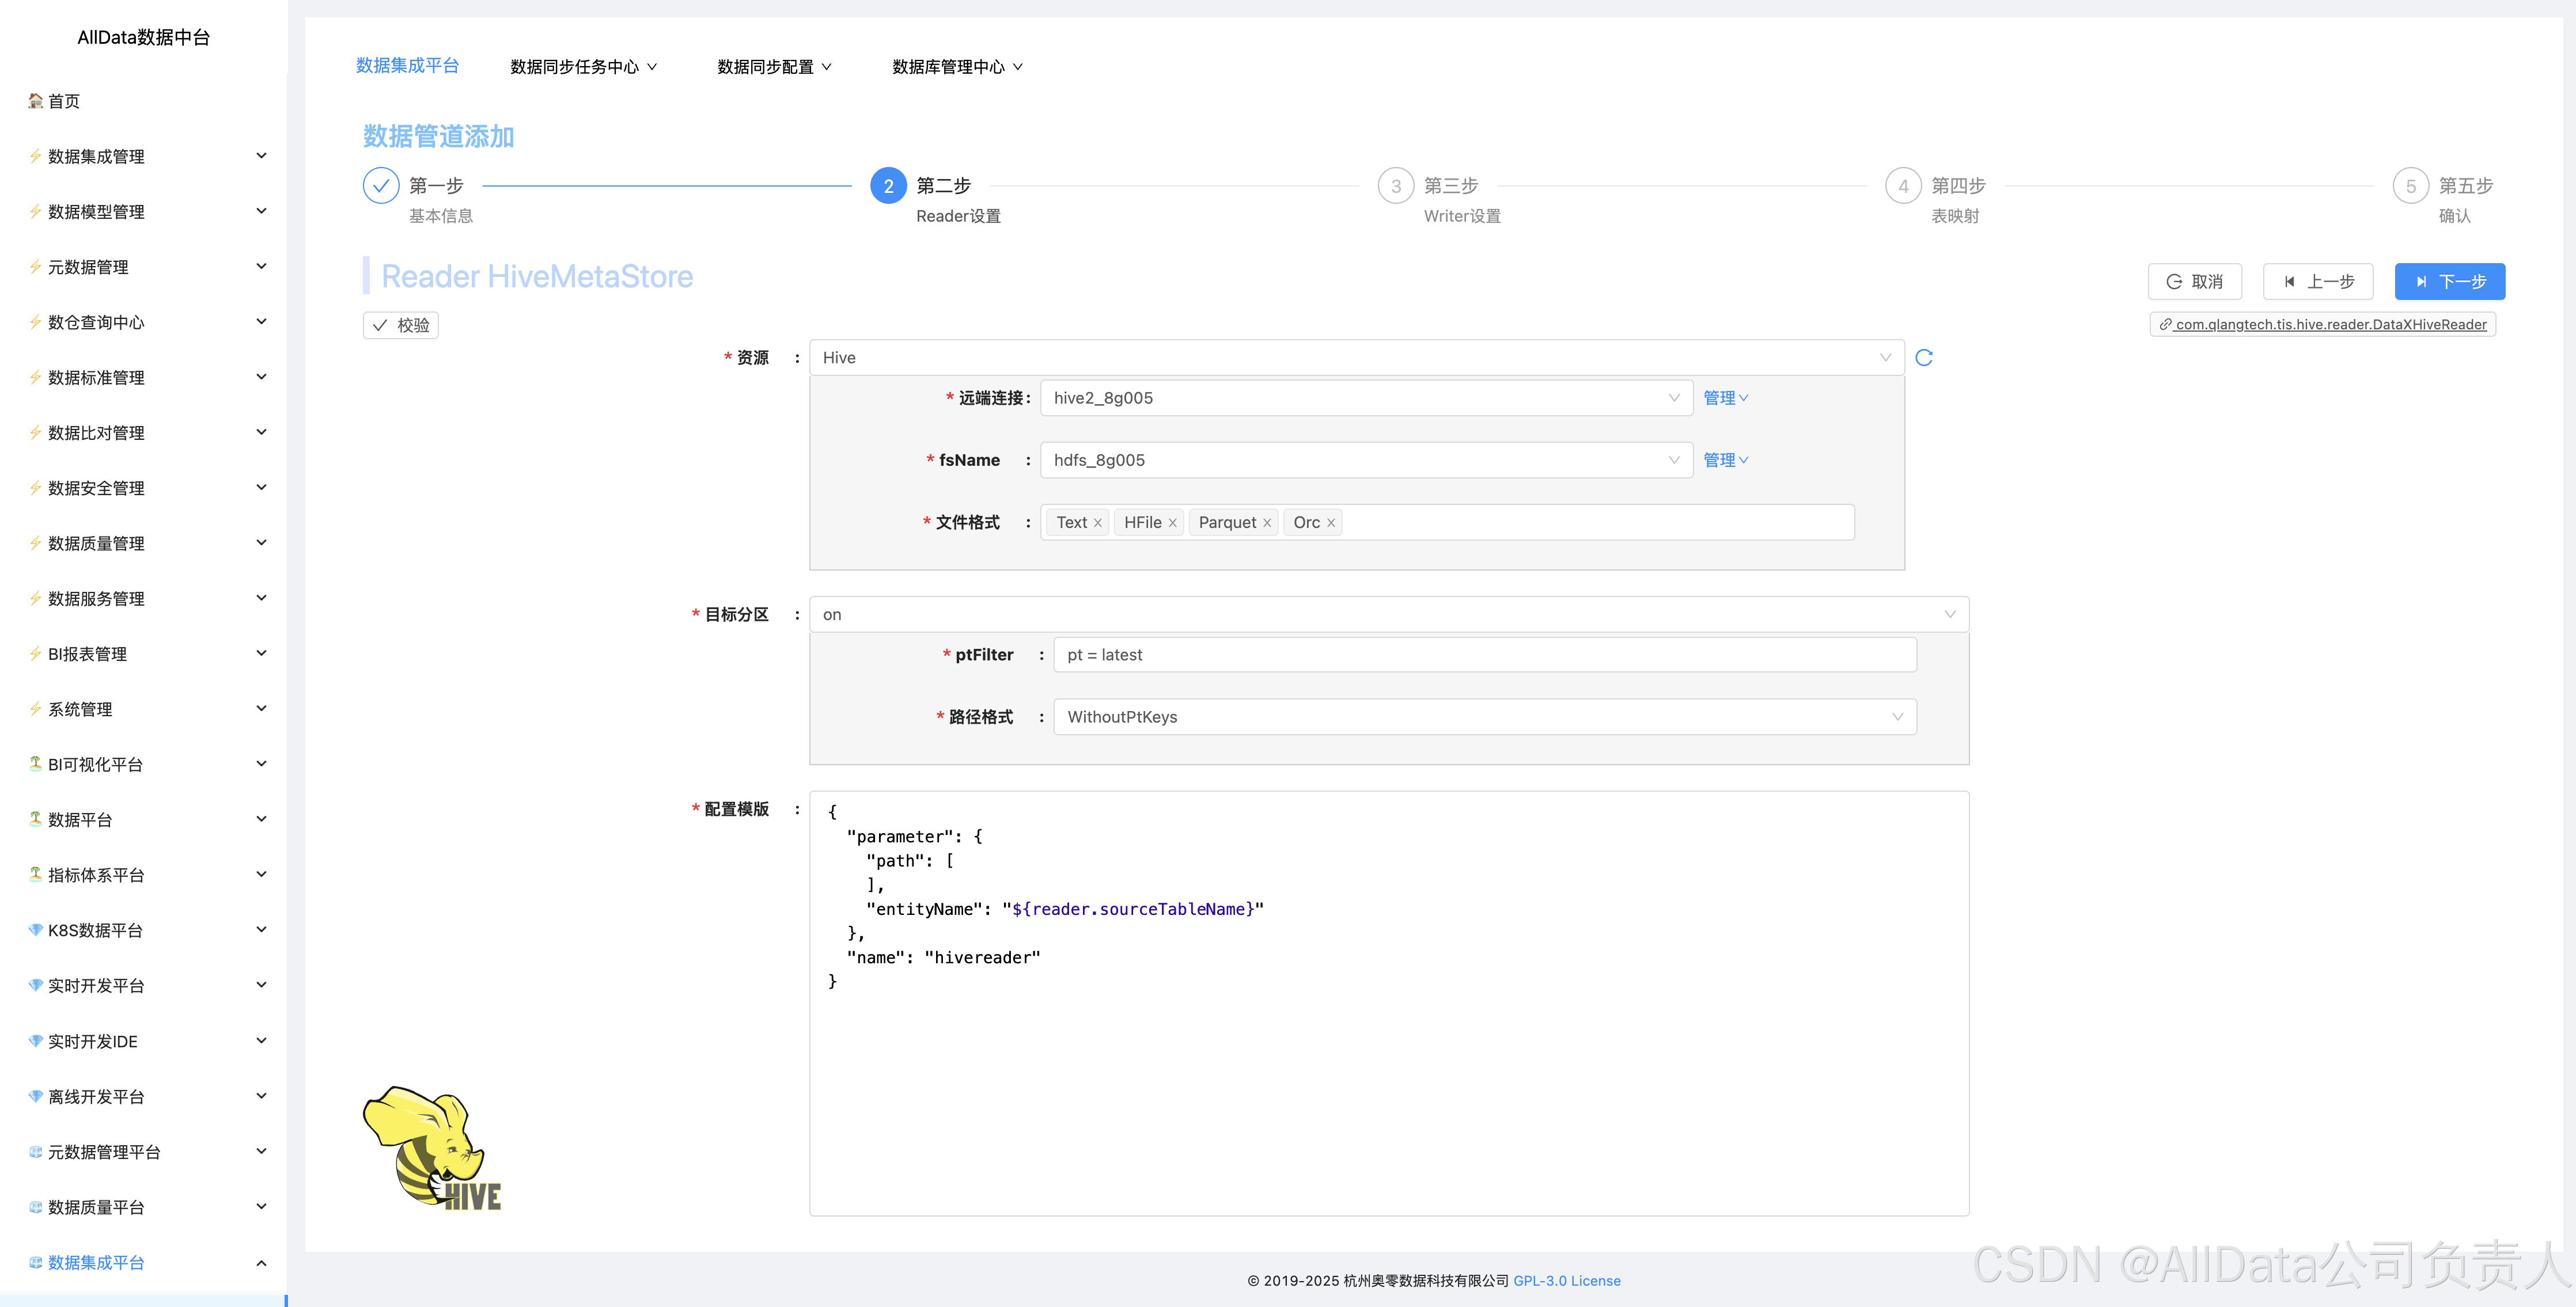Open the 数据同步任务中心 menu
2576x1307 pixels.
[583, 67]
